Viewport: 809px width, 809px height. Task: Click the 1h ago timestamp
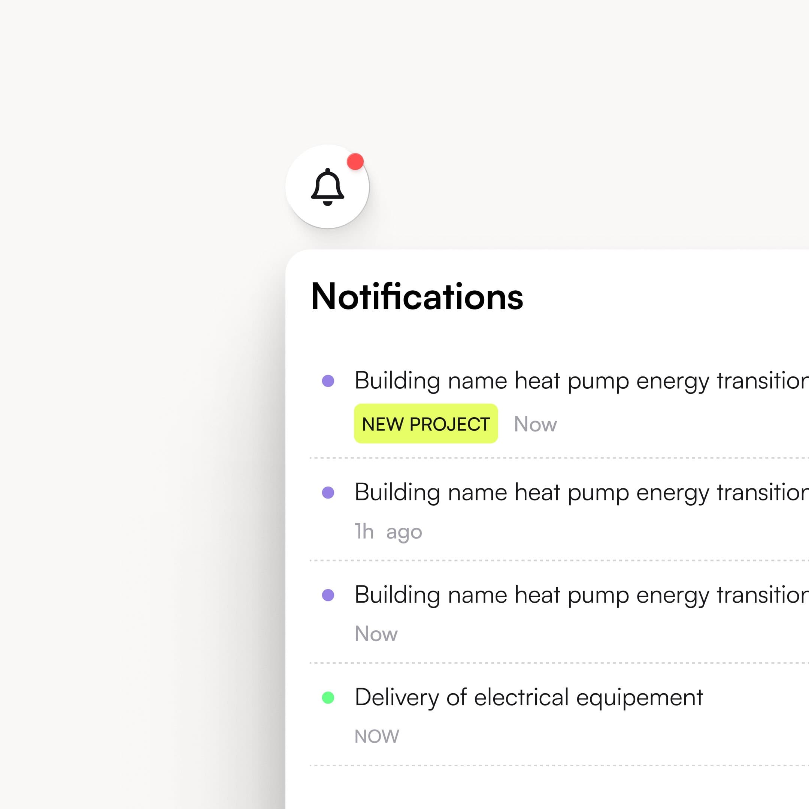388,532
